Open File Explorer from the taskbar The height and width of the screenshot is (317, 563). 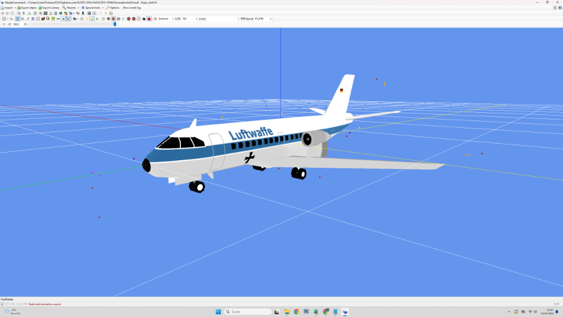[287, 311]
